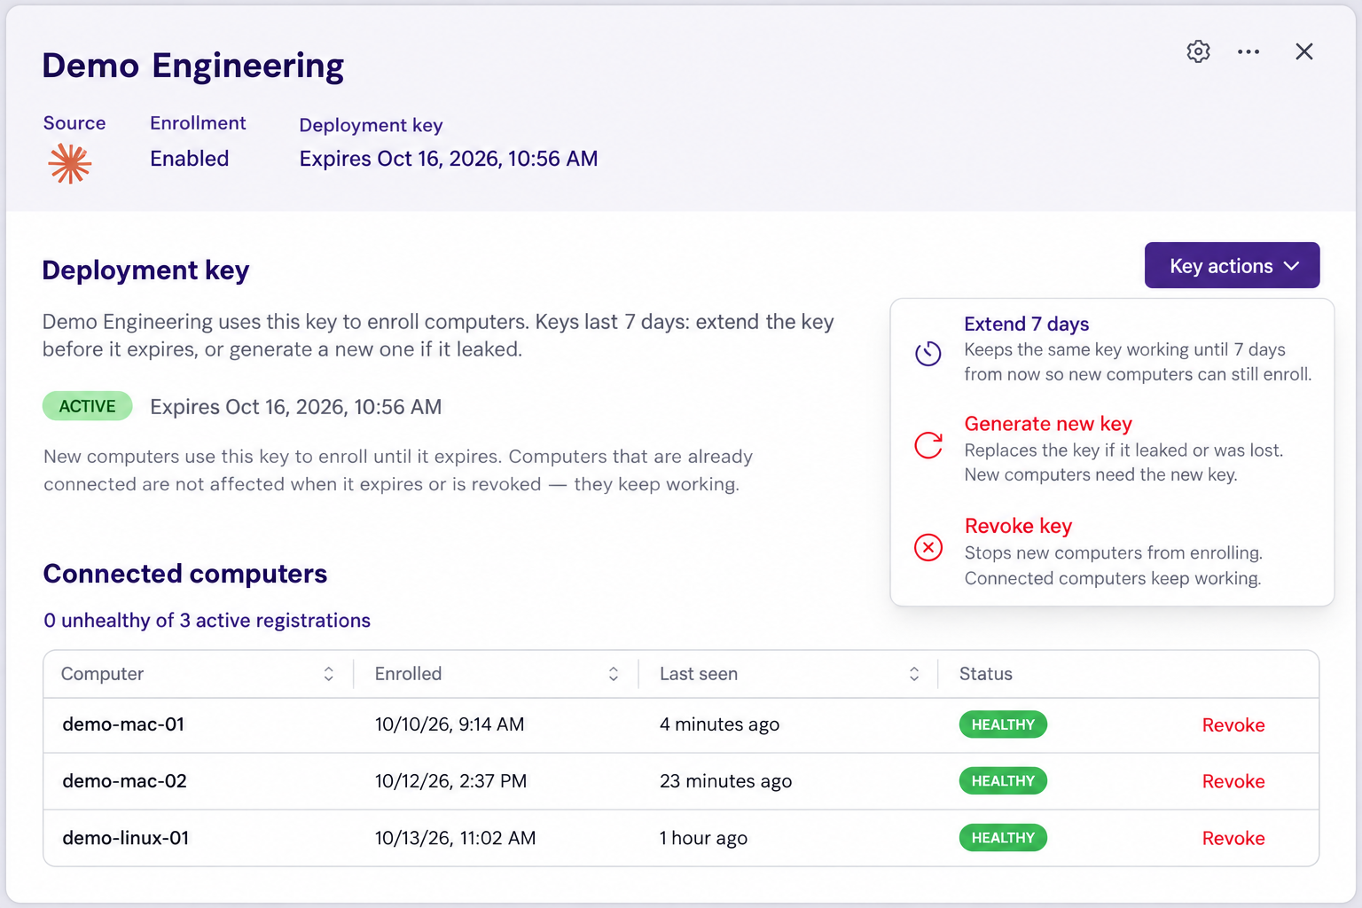Choose Revoke key from the menu
Screen dimensions: 1362x908
pyautogui.click(x=1113, y=551)
